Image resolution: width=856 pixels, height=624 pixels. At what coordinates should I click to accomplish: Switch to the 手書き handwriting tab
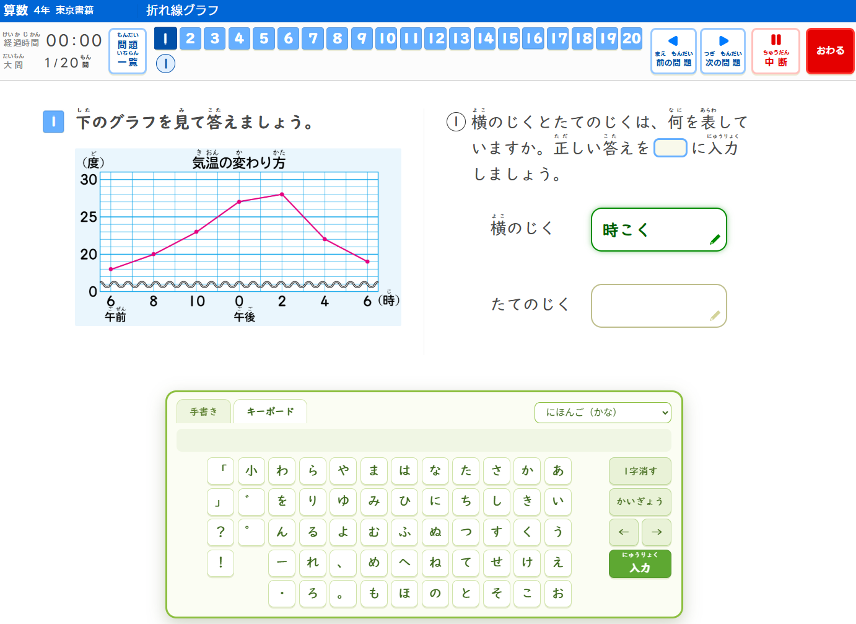(204, 411)
